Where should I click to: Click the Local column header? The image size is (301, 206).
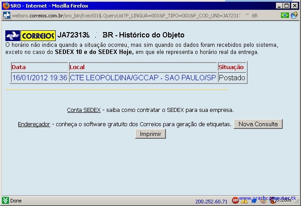coord(143,67)
